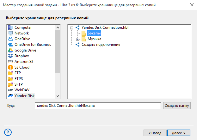
Task: Select the WebDAV icon
Action: [x=10, y=90]
